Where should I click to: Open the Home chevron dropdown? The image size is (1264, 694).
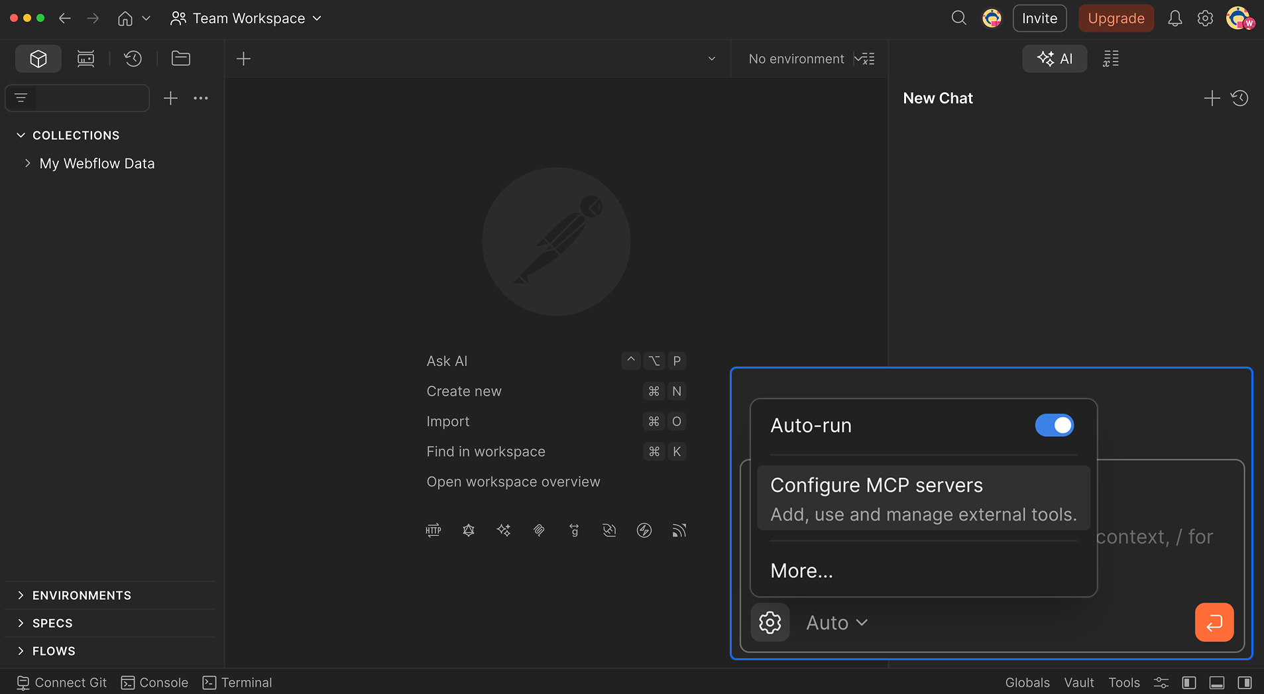point(146,18)
